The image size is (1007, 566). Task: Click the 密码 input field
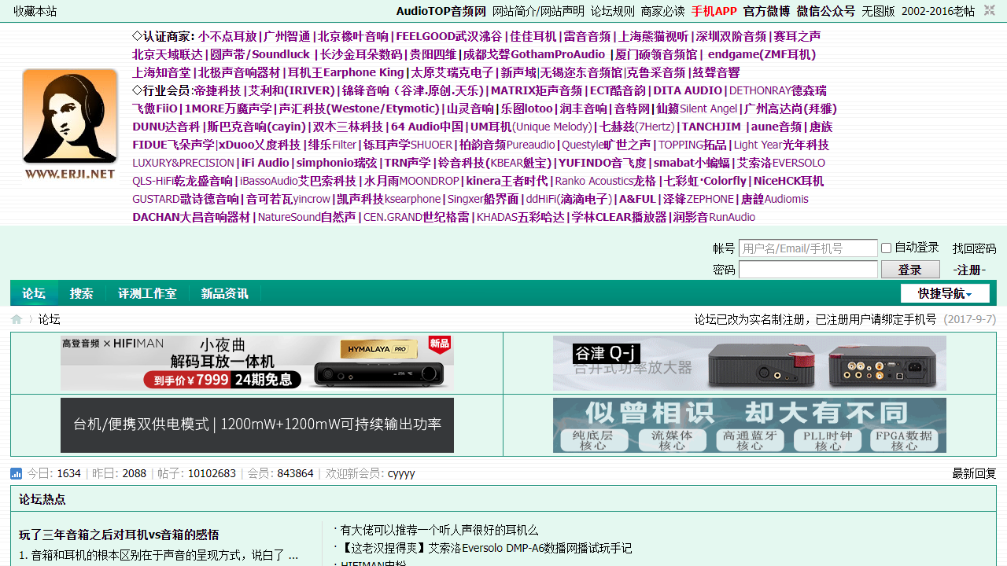click(x=808, y=270)
